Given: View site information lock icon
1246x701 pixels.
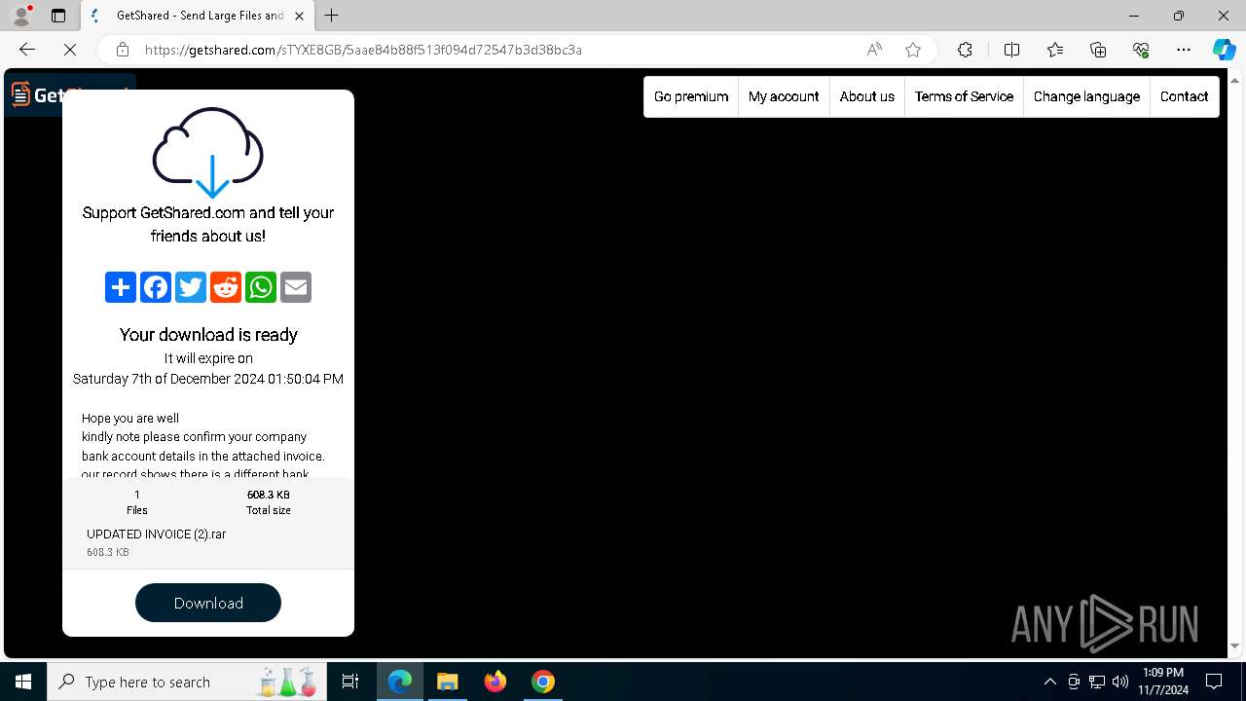Looking at the screenshot, I should pyautogui.click(x=123, y=50).
